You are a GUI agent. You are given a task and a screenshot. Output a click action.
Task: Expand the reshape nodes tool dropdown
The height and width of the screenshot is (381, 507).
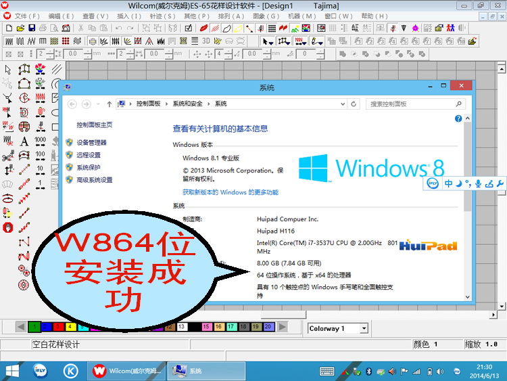click(288, 43)
